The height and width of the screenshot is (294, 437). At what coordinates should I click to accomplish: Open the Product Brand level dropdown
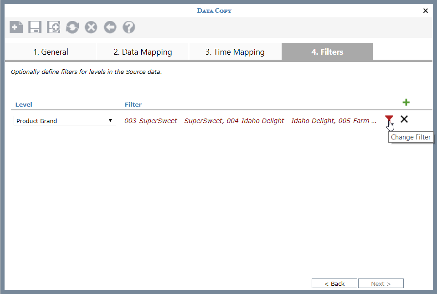[65, 121]
